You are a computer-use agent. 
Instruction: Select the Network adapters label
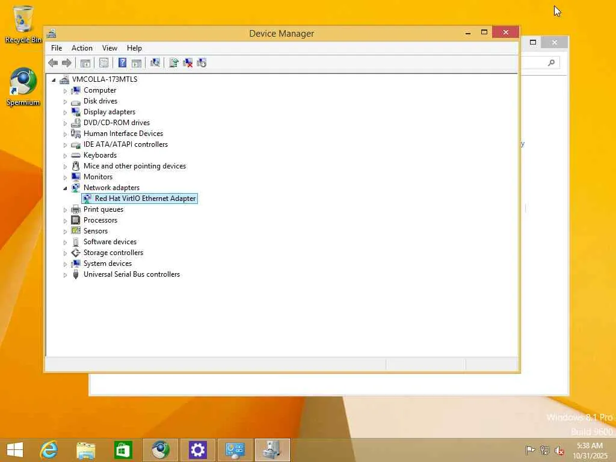[111, 188]
